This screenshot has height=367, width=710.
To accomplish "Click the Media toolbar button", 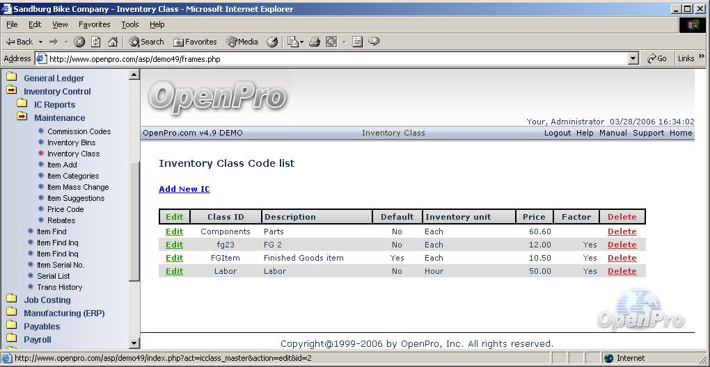I will click(242, 42).
